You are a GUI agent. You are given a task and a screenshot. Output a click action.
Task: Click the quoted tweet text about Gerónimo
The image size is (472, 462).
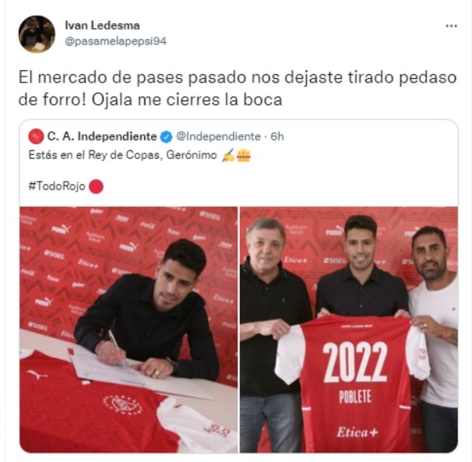pyautogui.click(x=122, y=155)
